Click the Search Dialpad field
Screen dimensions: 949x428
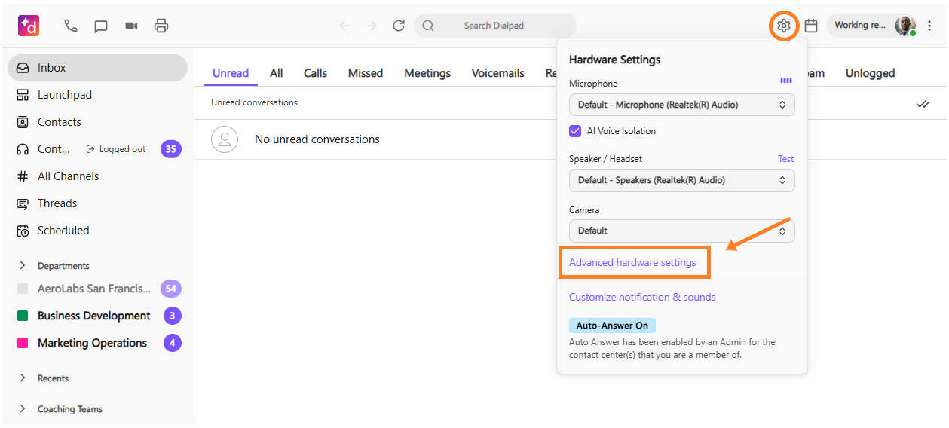point(494,26)
